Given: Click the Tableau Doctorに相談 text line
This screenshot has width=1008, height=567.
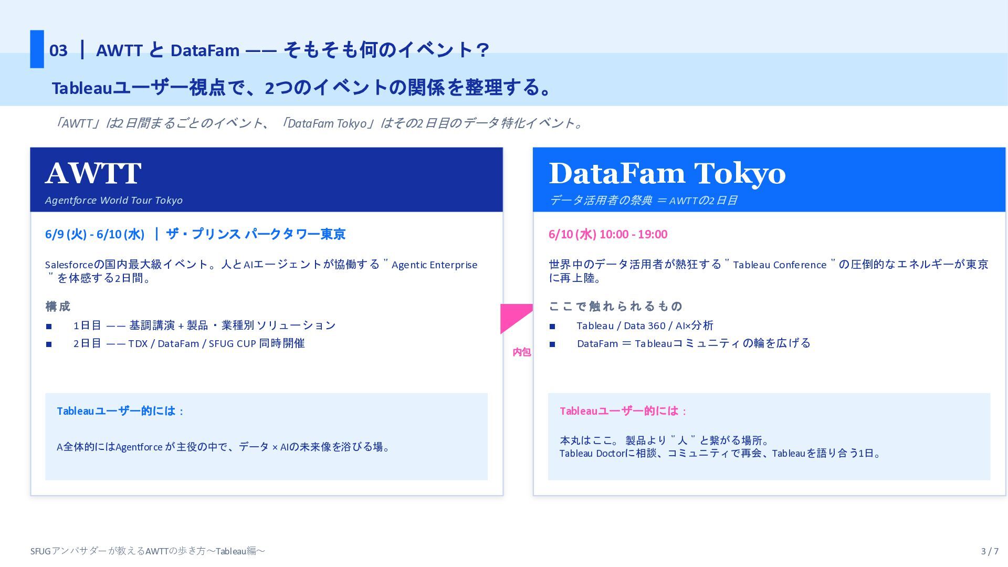Looking at the screenshot, I should pyautogui.click(x=720, y=454).
